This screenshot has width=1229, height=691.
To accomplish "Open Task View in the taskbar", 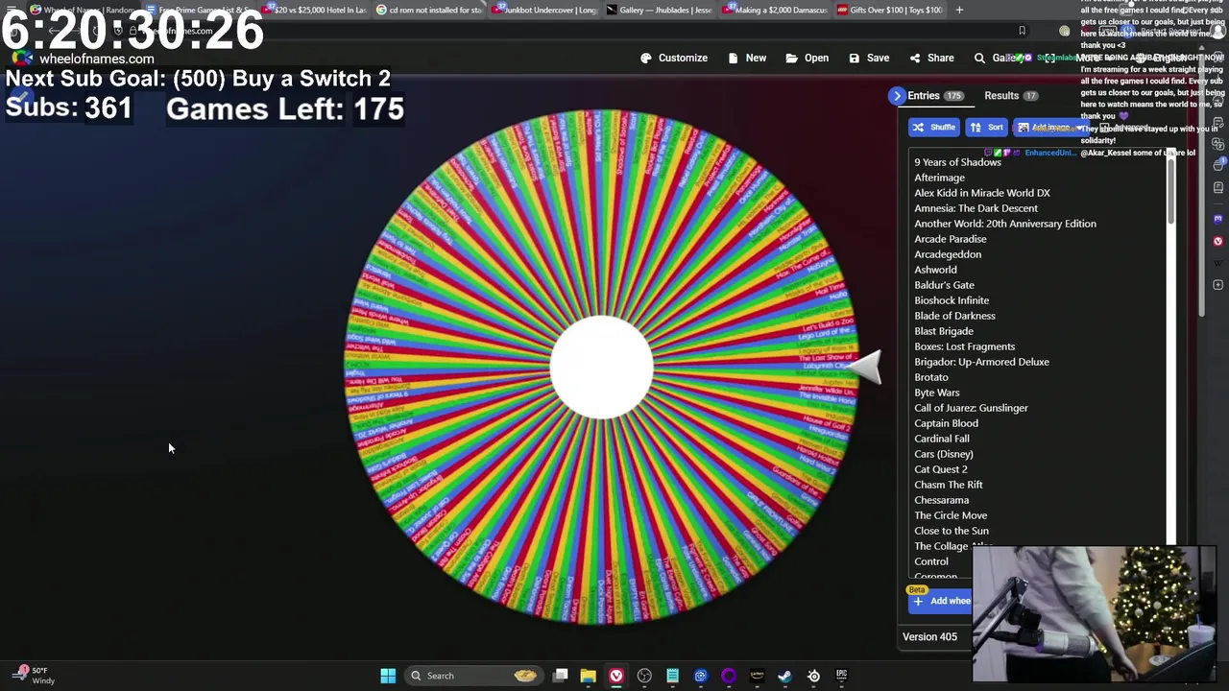I will coord(561,676).
